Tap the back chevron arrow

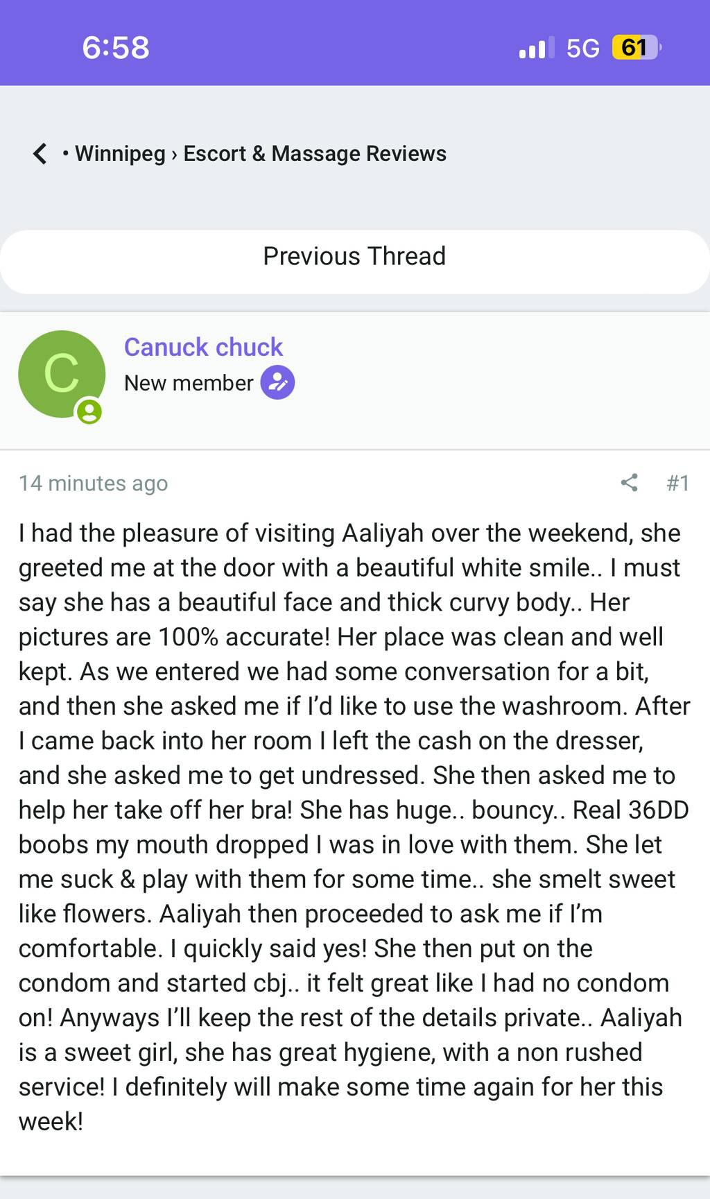40,153
